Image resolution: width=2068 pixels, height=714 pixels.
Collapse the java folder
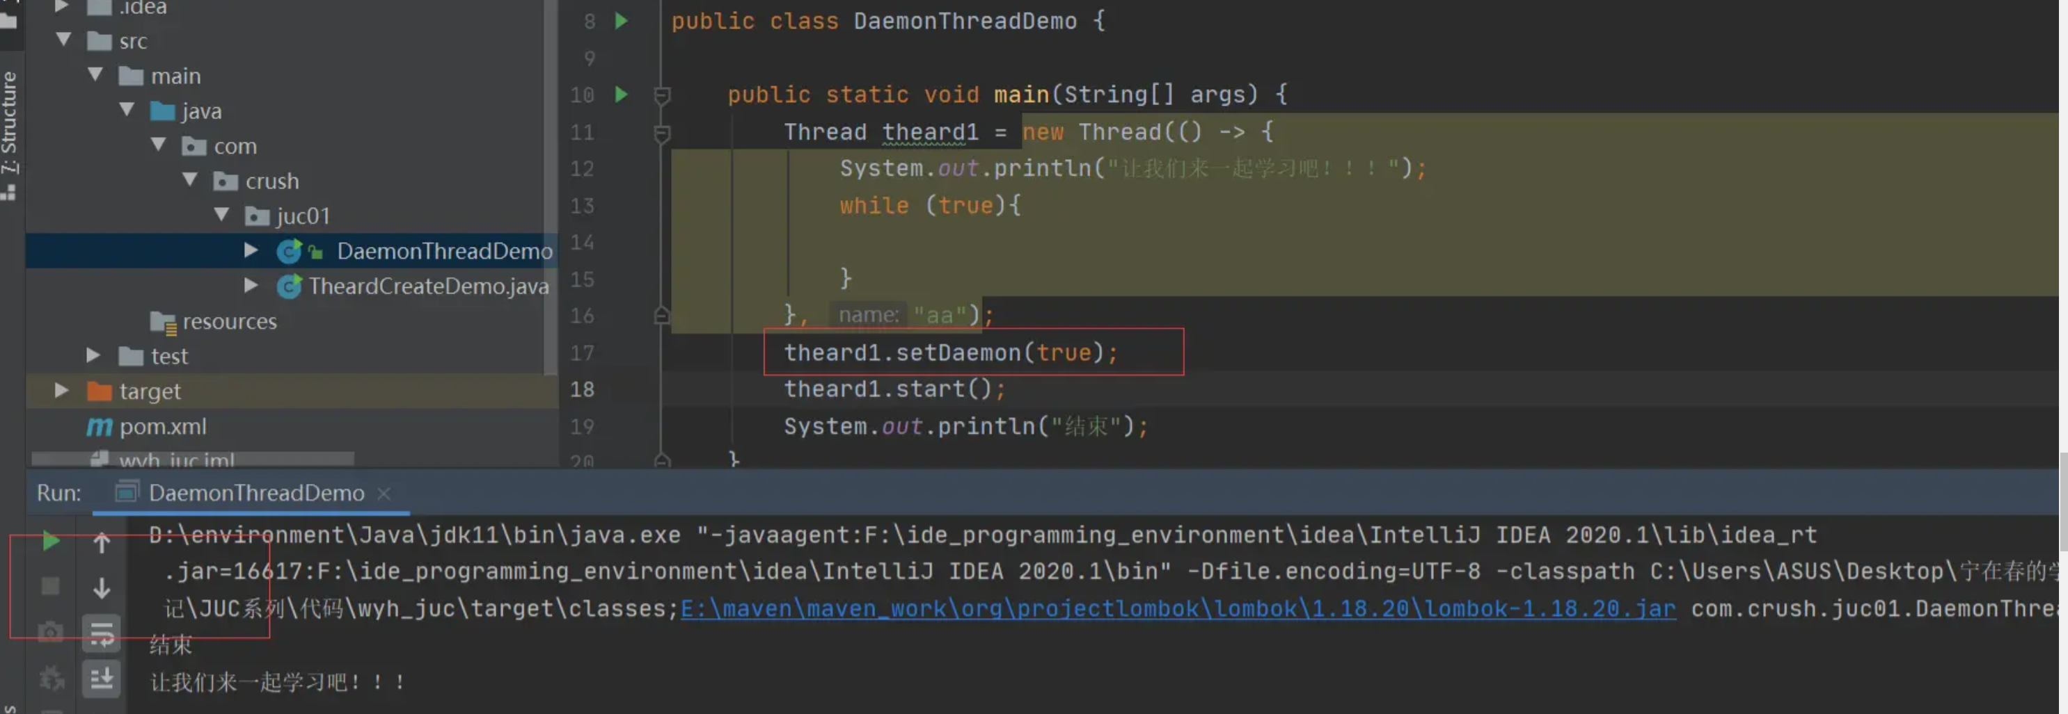click(127, 109)
